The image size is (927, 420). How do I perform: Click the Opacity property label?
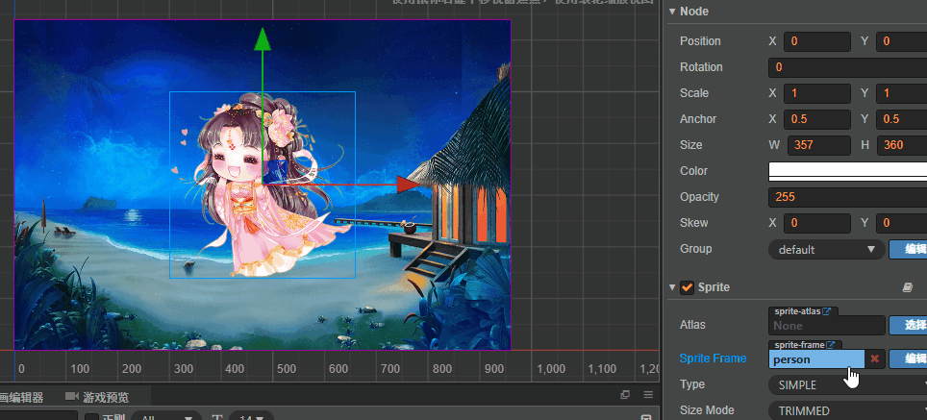click(699, 197)
